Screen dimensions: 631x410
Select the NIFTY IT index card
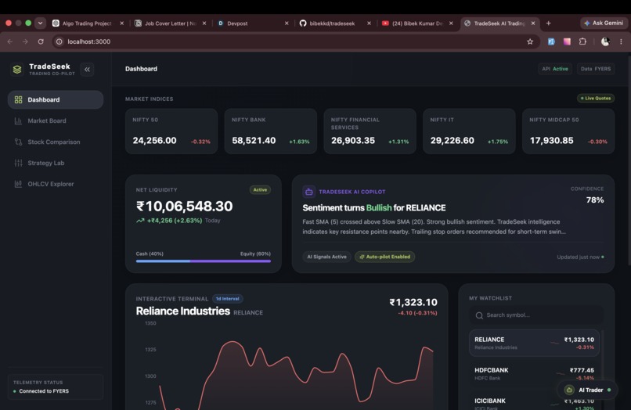[469, 131]
